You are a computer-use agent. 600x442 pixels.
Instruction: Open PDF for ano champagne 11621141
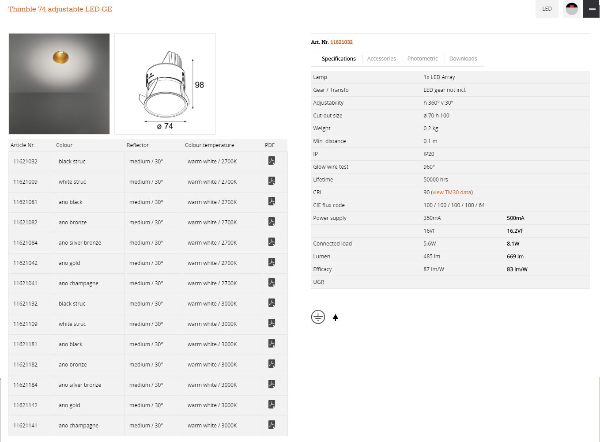271,425
